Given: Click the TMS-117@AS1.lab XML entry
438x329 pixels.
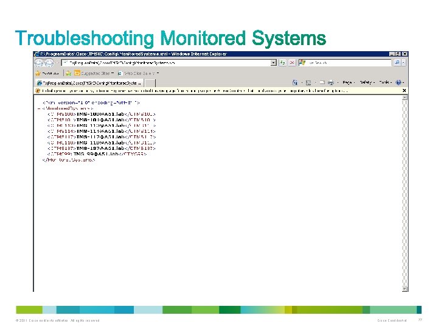Looking at the screenshot, I should click(x=100, y=137).
